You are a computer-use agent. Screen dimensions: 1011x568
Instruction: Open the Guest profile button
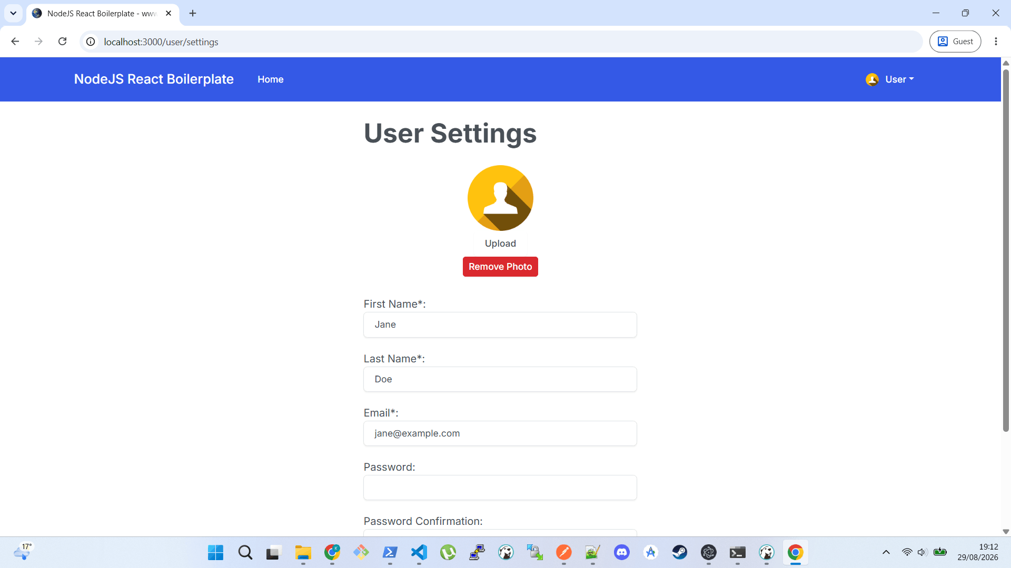955,42
